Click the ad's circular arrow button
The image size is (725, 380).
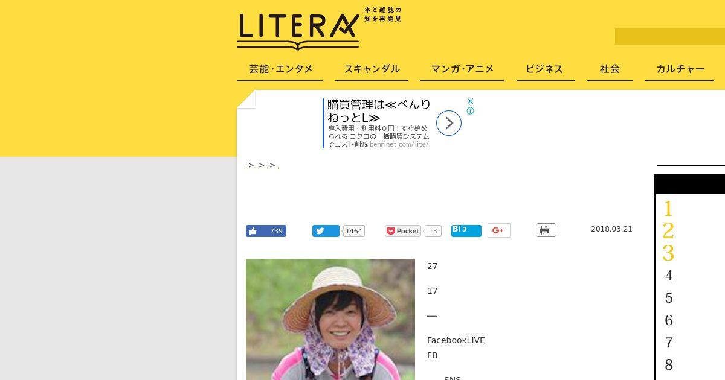pos(449,123)
